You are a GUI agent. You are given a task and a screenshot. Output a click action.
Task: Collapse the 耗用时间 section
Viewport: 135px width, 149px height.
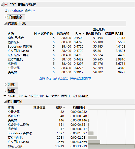(6, 102)
